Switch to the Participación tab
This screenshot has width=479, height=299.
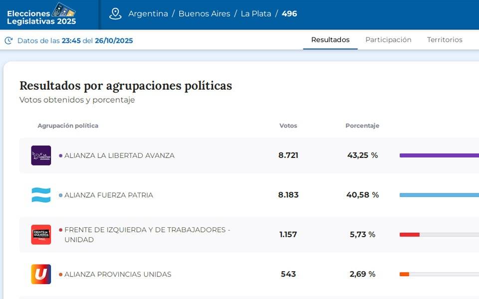click(x=388, y=40)
